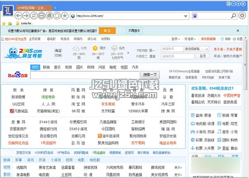Select the 视频 search tab
The image size is (249, 178).
(68, 67)
